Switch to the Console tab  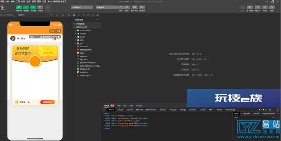click(x=120, y=110)
